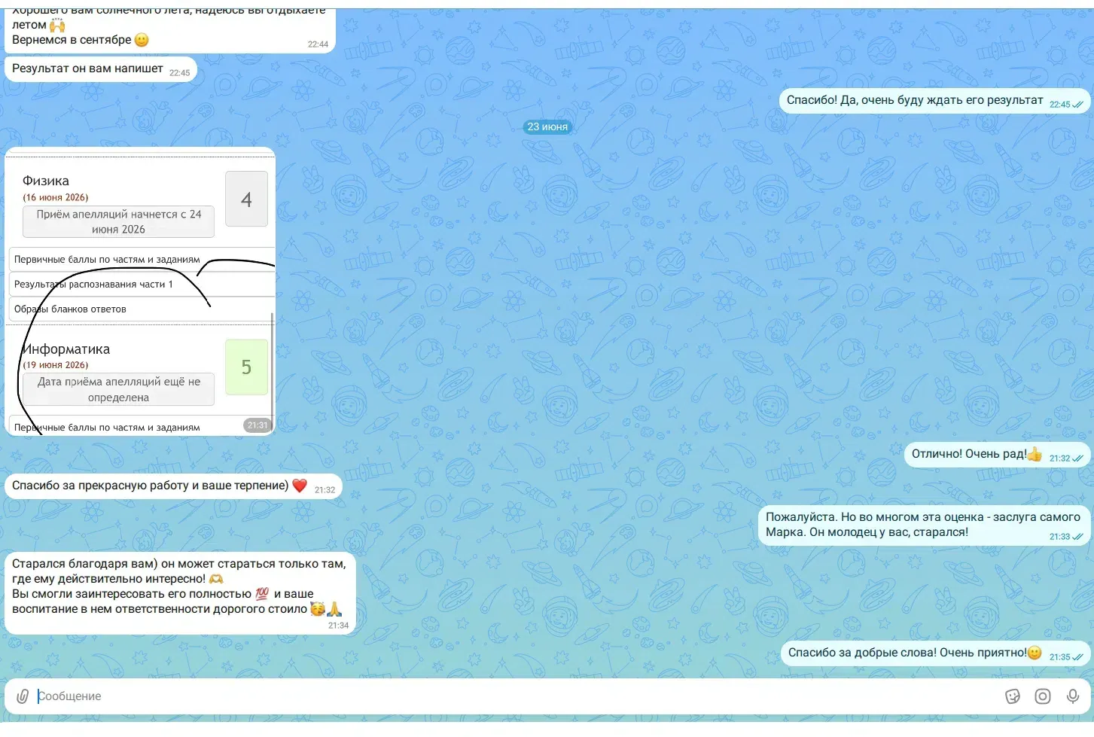Open the exam results screenshot image
The height and width of the screenshot is (737, 1094).
140,291
